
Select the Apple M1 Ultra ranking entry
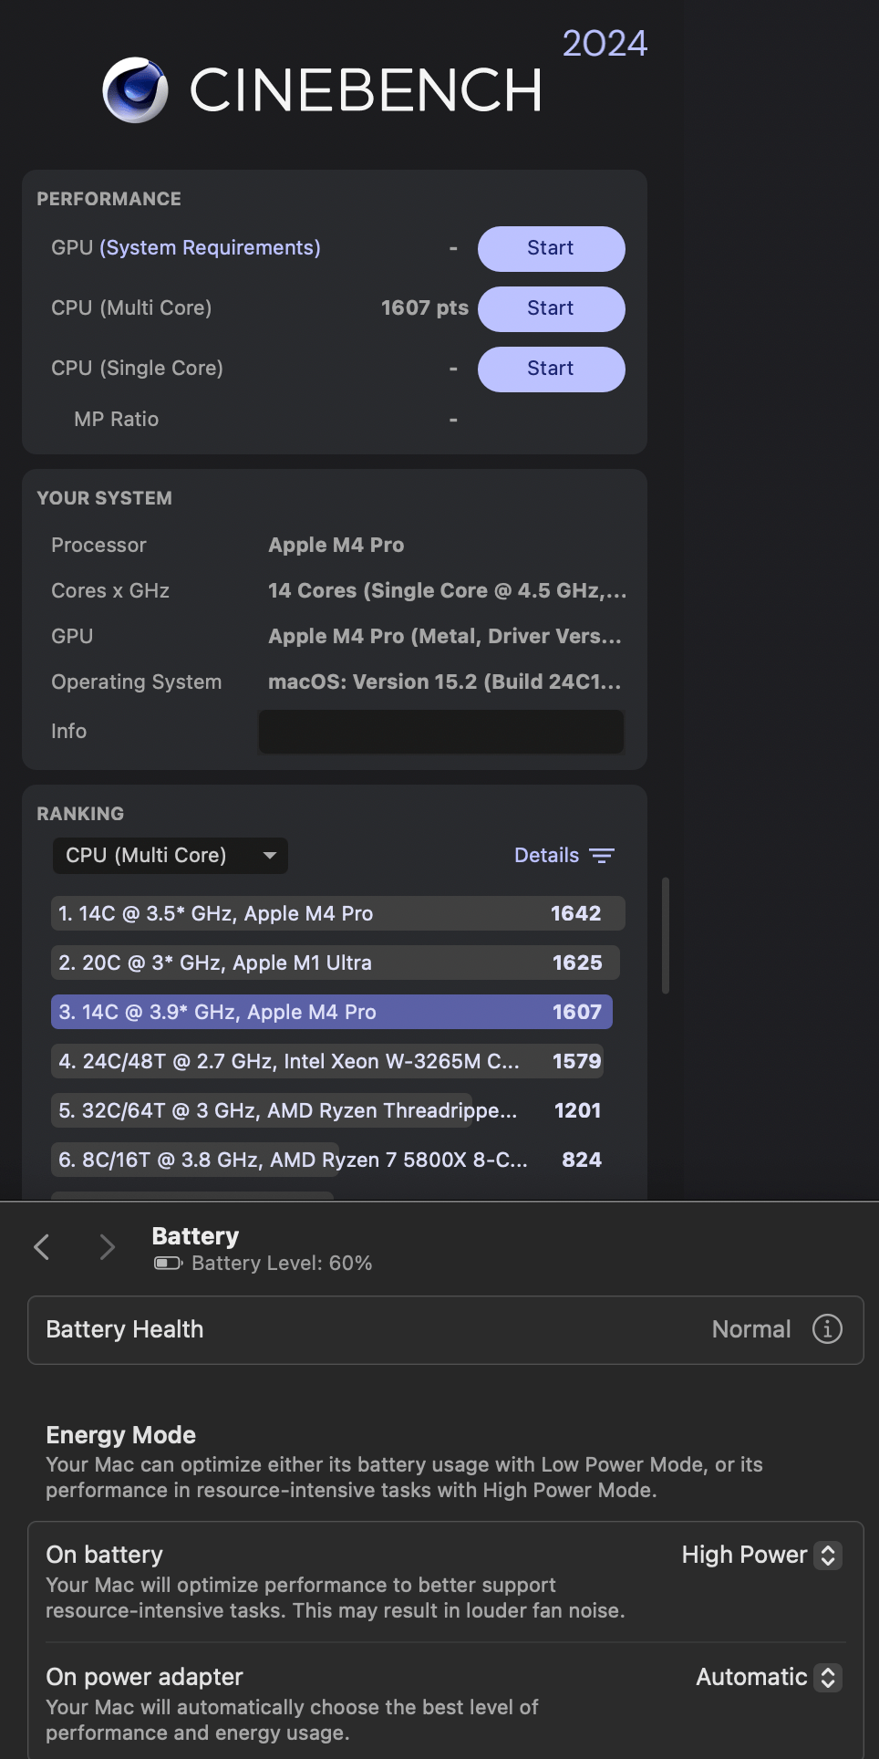[x=334, y=963]
